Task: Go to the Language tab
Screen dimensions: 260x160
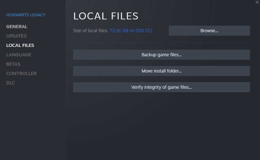Action: pyautogui.click(x=19, y=55)
